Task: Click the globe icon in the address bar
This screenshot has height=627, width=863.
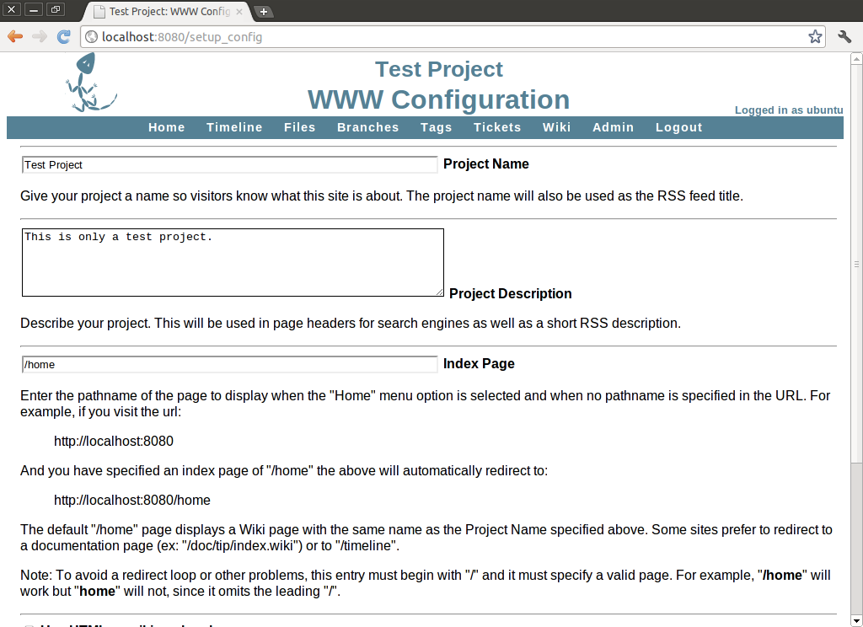Action: (92, 37)
